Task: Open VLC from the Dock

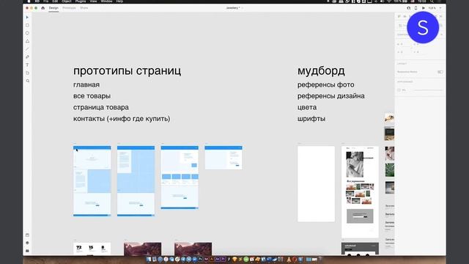Action: [x=289, y=259]
